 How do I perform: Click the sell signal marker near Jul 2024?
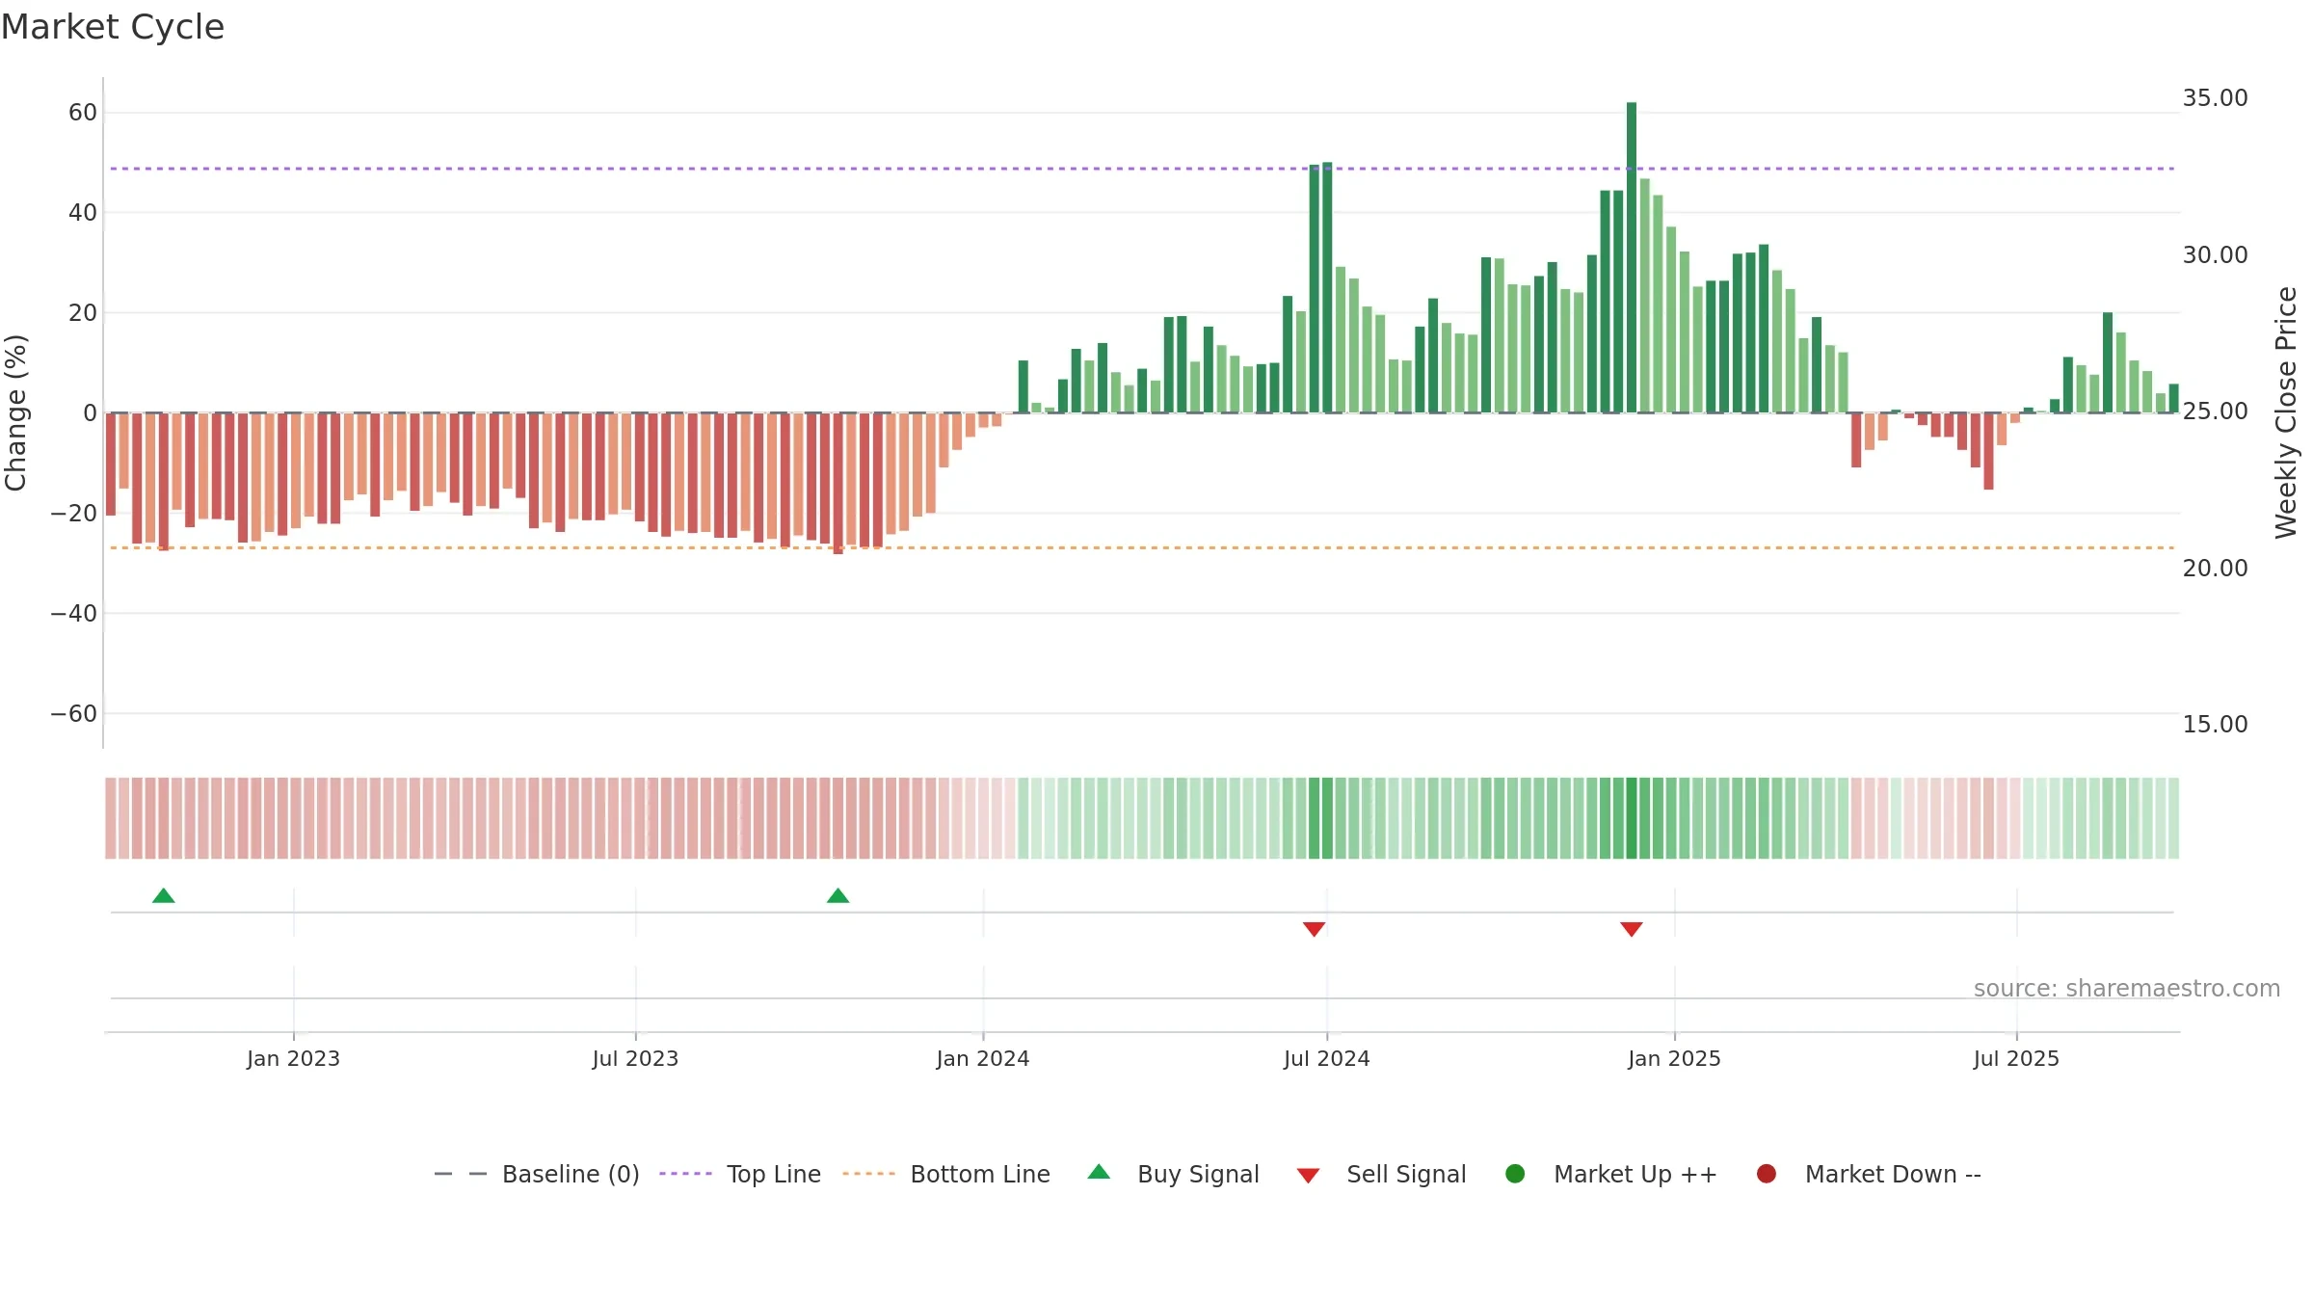pyautogui.click(x=1315, y=929)
